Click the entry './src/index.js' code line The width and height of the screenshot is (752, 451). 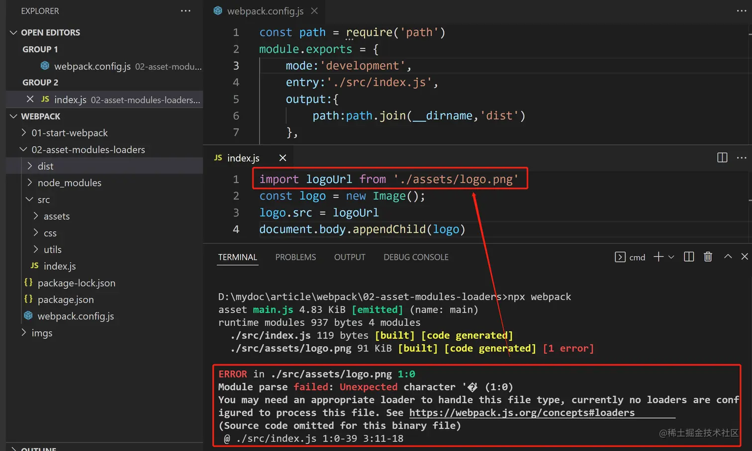362,82
